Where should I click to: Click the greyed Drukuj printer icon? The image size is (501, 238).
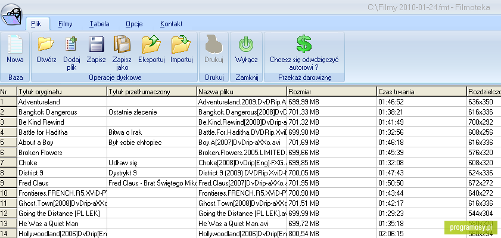click(x=214, y=44)
